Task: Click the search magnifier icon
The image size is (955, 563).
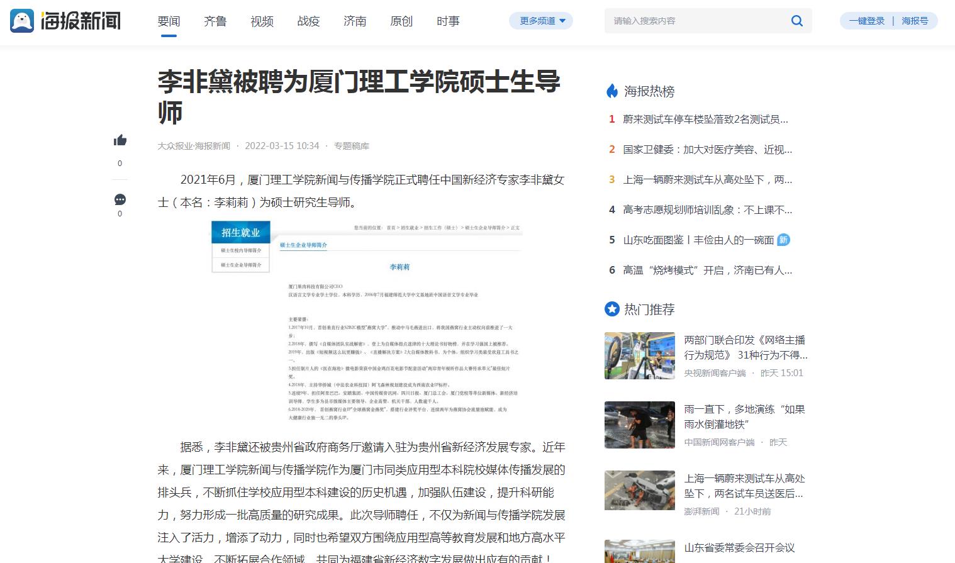Action: [796, 21]
